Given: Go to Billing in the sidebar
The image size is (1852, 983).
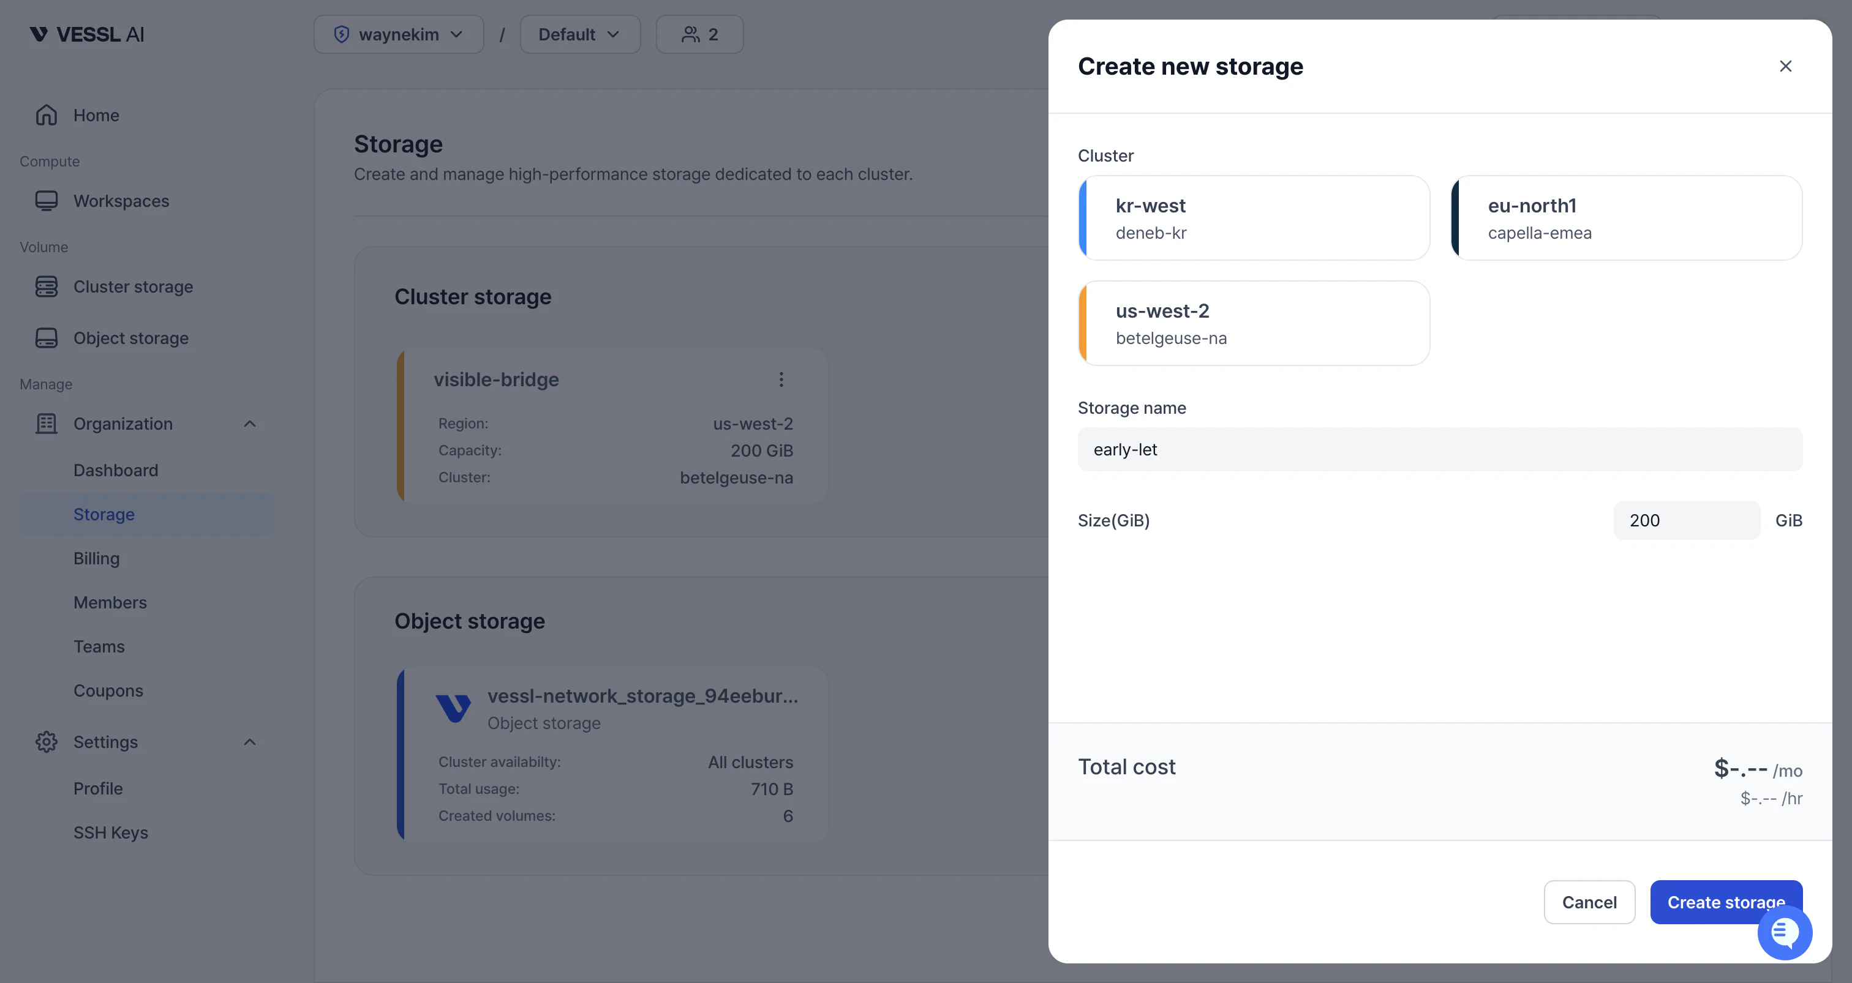Looking at the screenshot, I should tap(96, 558).
